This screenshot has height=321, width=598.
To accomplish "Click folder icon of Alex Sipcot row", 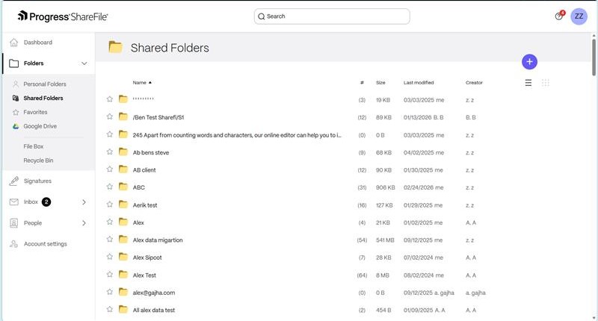I will coord(123,257).
